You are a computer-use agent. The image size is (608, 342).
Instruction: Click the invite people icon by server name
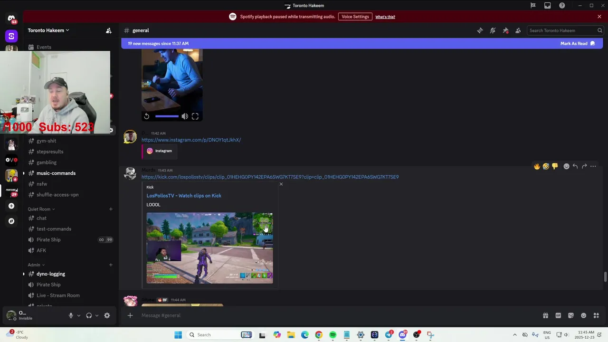pos(109,30)
